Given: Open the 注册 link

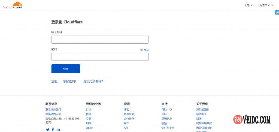Looking at the screenshot, I should (x=54, y=81).
